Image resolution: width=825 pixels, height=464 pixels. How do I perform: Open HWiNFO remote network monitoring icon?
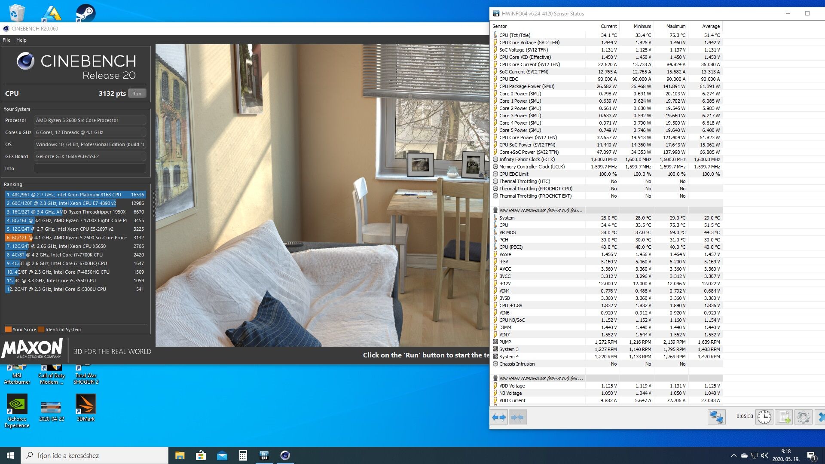click(716, 417)
